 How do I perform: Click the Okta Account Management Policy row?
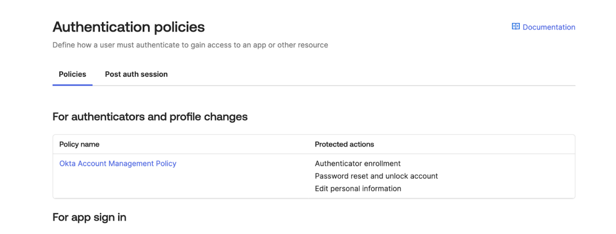(241, 176)
